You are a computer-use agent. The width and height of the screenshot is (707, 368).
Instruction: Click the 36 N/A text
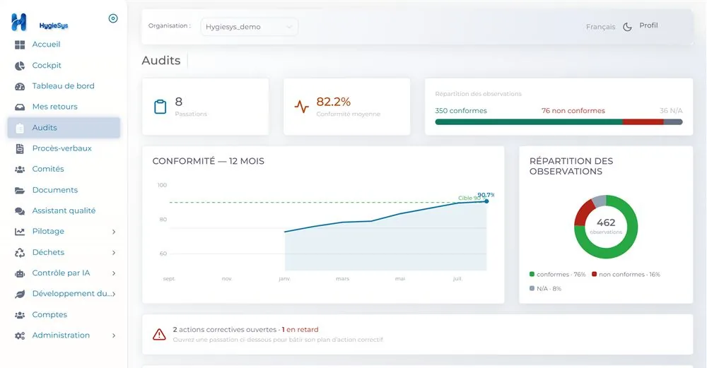[x=671, y=111]
